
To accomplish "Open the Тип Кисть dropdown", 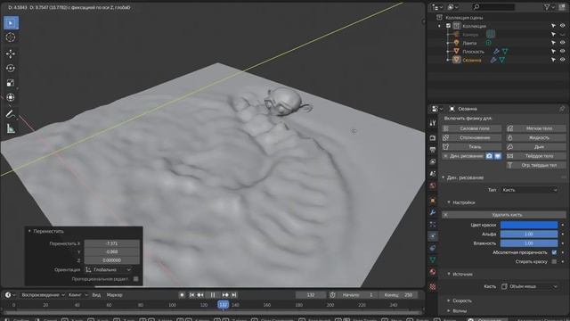I will (529, 190).
